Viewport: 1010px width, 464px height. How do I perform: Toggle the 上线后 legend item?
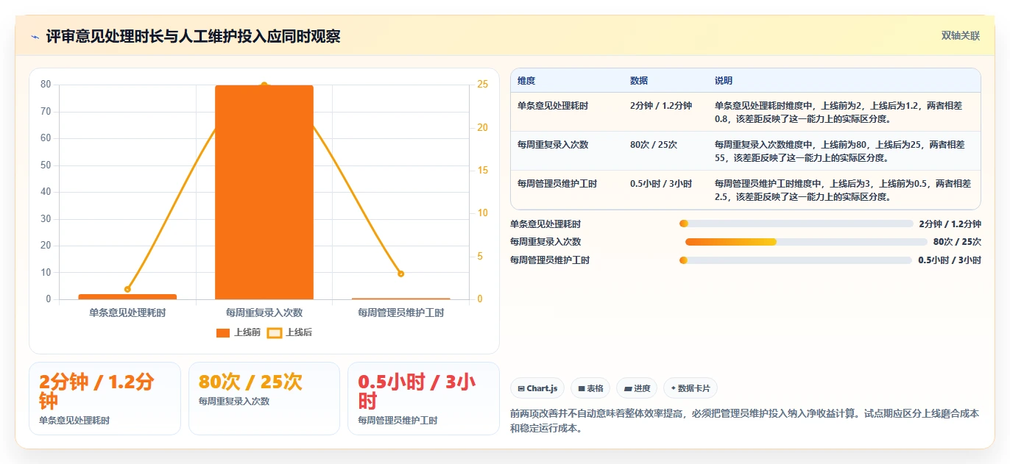click(x=289, y=332)
